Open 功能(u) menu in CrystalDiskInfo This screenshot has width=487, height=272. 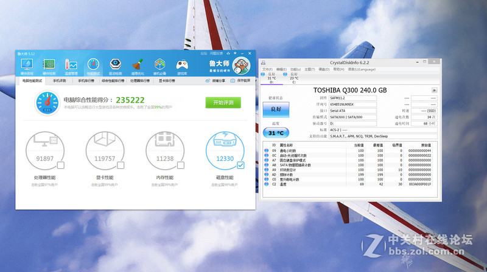(x=296, y=69)
